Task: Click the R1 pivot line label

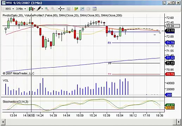Action: coord(109,43)
